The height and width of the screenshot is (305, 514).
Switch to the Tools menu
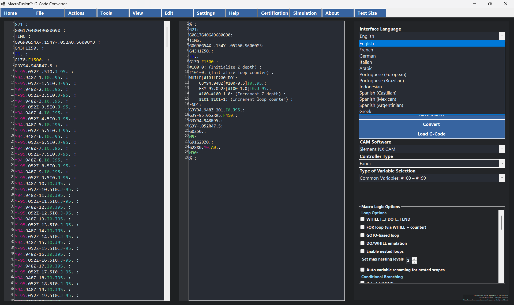pyautogui.click(x=106, y=13)
